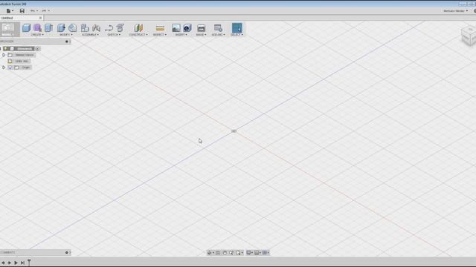Select the Pan hand tool
The image size is (476, 267).
pyautogui.click(x=225, y=252)
